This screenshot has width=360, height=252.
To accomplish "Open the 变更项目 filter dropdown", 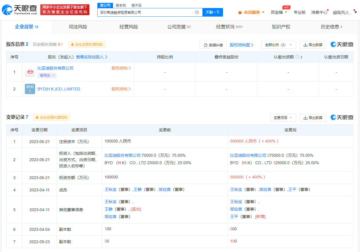I will point(283,118).
